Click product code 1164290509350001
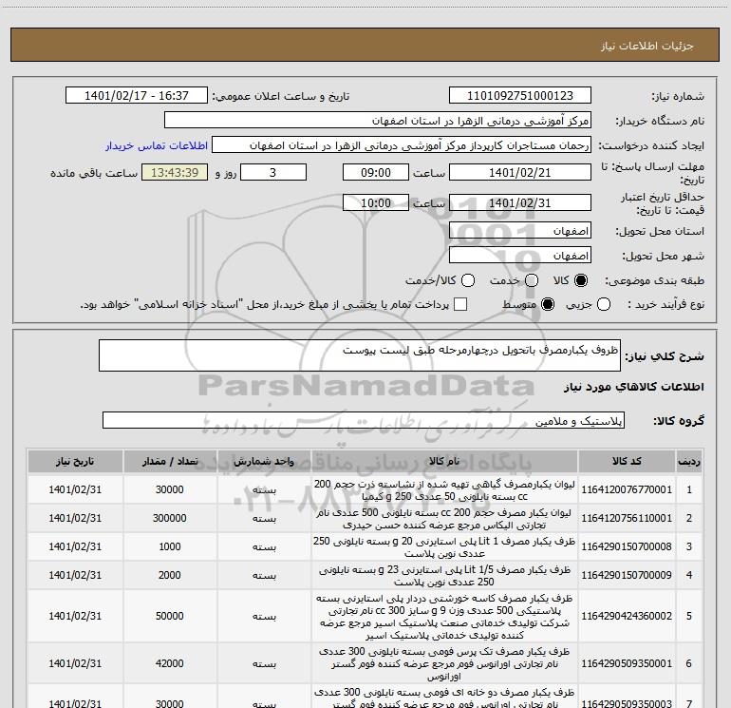This screenshot has height=708, width=731. pyautogui.click(x=627, y=663)
